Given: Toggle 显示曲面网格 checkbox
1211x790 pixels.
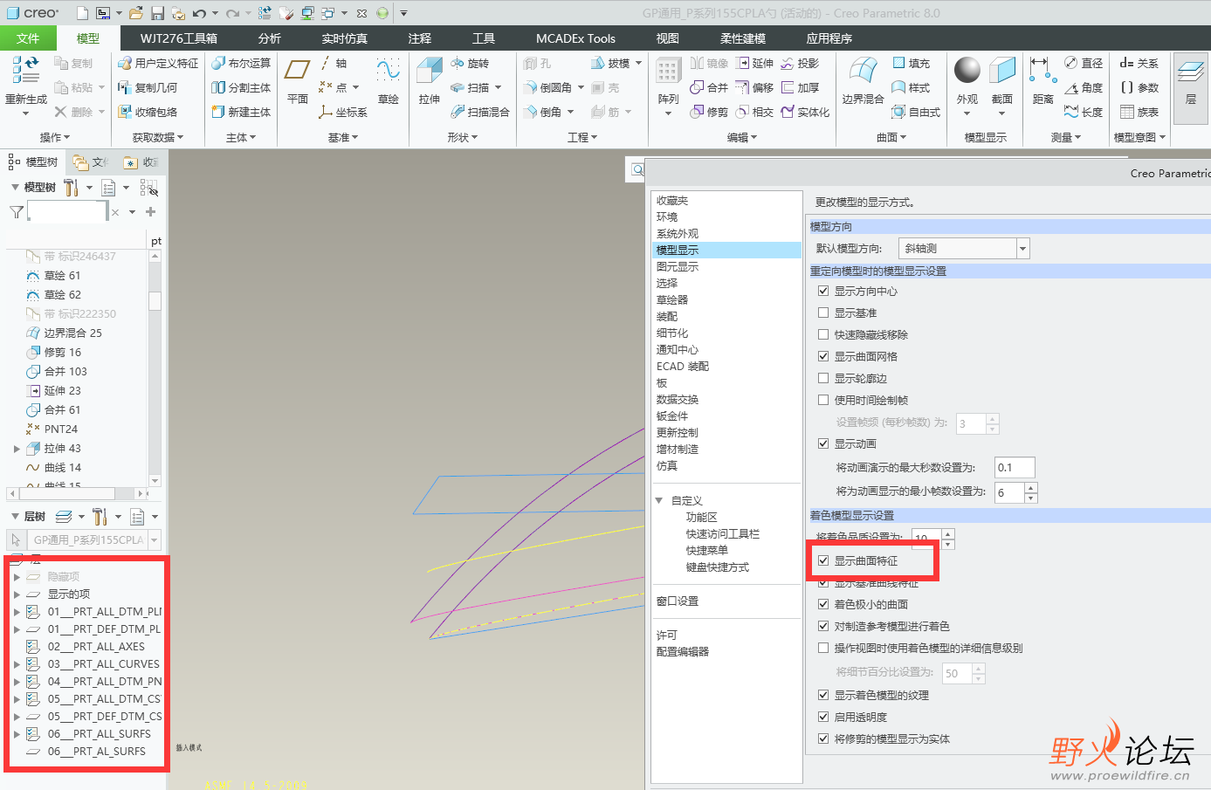Looking at the screenshot, I should [823, 356].
